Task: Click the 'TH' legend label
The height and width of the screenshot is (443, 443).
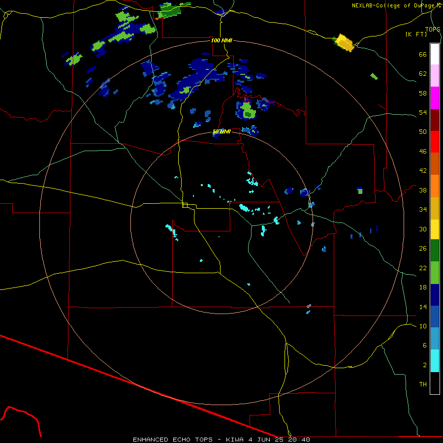Action: pos(423,384)
